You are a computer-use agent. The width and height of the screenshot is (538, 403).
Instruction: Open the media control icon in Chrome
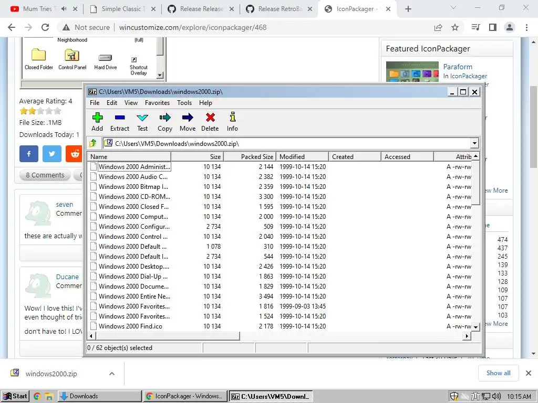[475, 27]
